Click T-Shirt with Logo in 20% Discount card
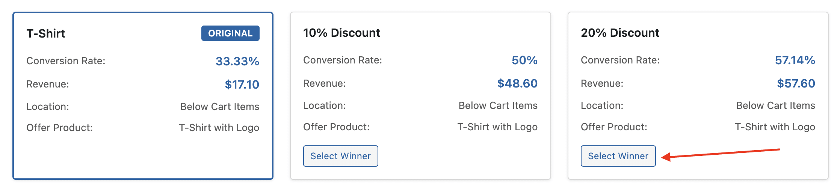The image size is (840, 190). click(775, 127)
